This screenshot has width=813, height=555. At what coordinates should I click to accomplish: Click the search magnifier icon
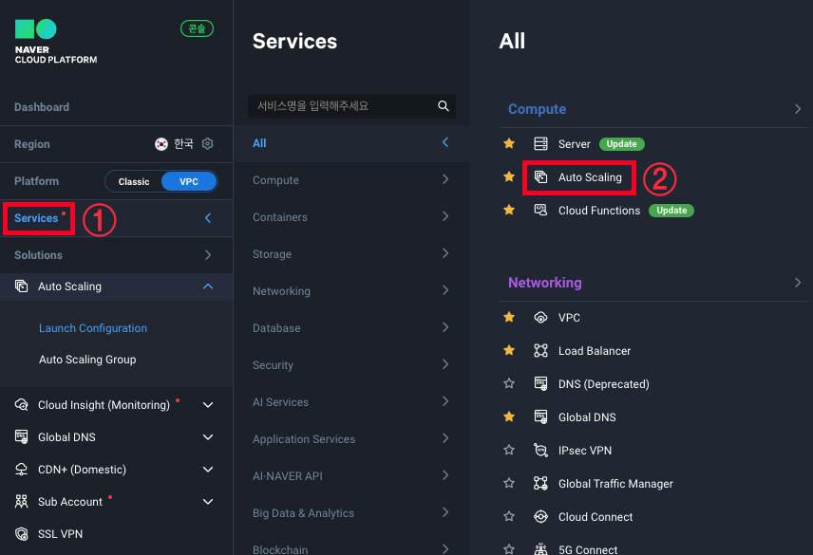[444, 105]
